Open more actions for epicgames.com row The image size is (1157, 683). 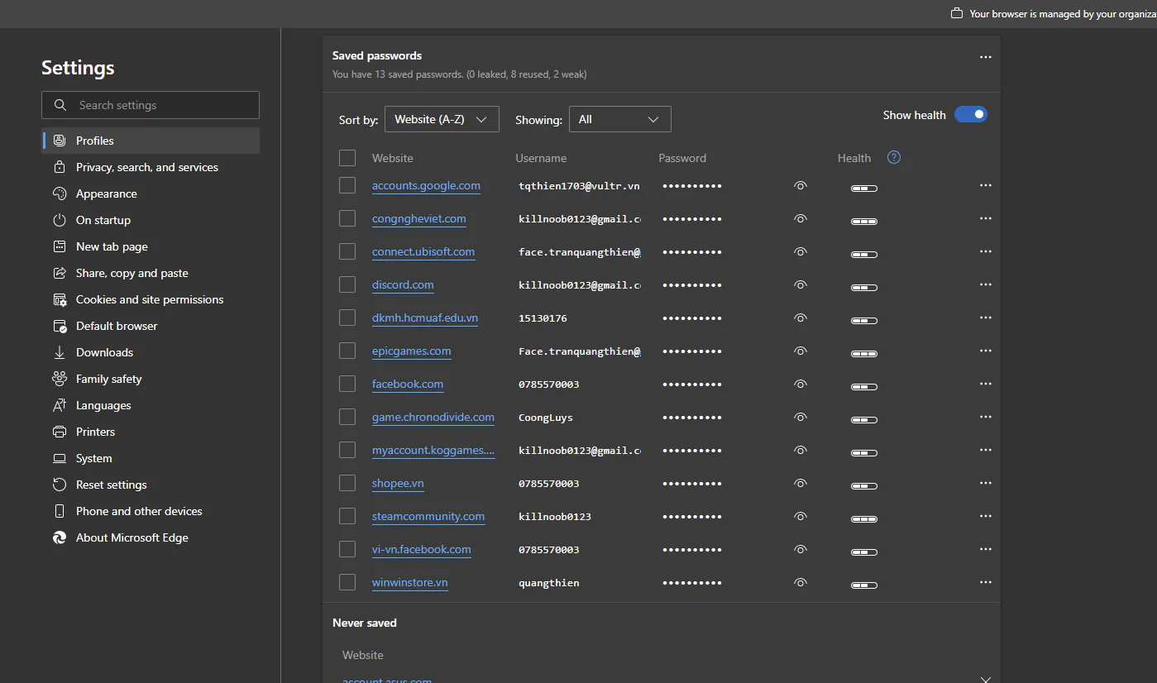click(985, 351)
